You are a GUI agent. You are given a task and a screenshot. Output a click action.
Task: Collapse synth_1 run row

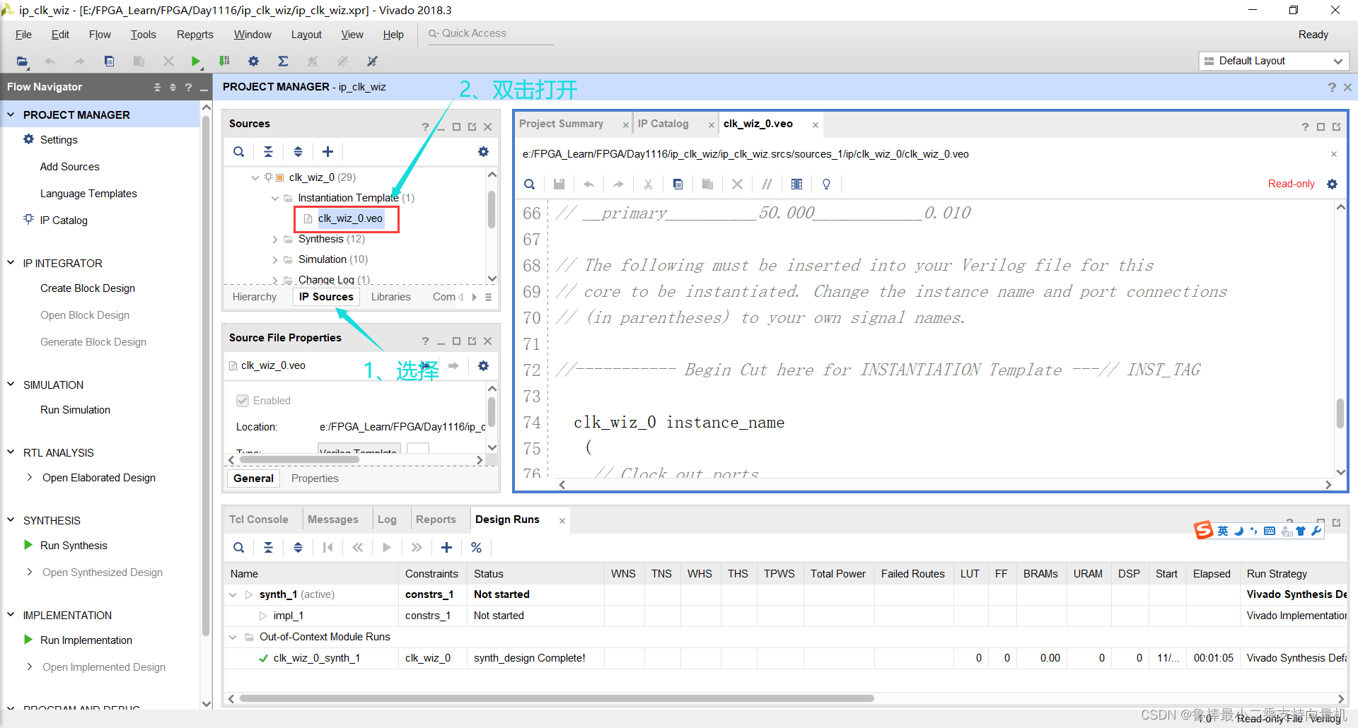(233, 594)
